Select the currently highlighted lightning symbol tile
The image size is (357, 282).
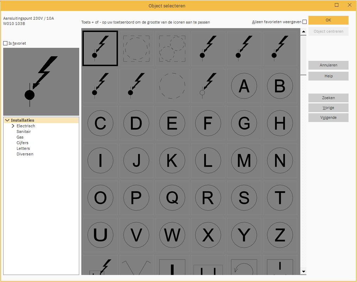pyautogui.click(x=100, y=49)
